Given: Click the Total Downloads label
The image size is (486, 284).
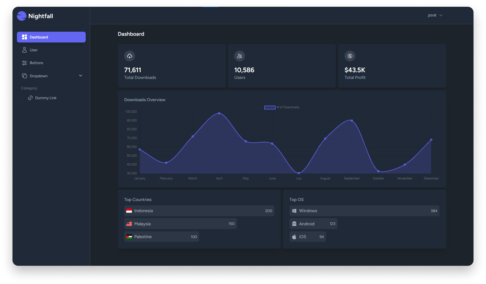Looking at the screenshot, I should [x=140, y=78].
